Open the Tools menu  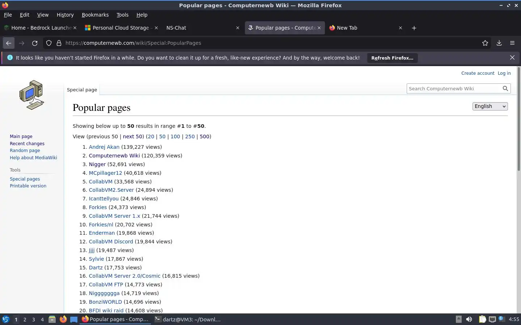tap(122, 15)
